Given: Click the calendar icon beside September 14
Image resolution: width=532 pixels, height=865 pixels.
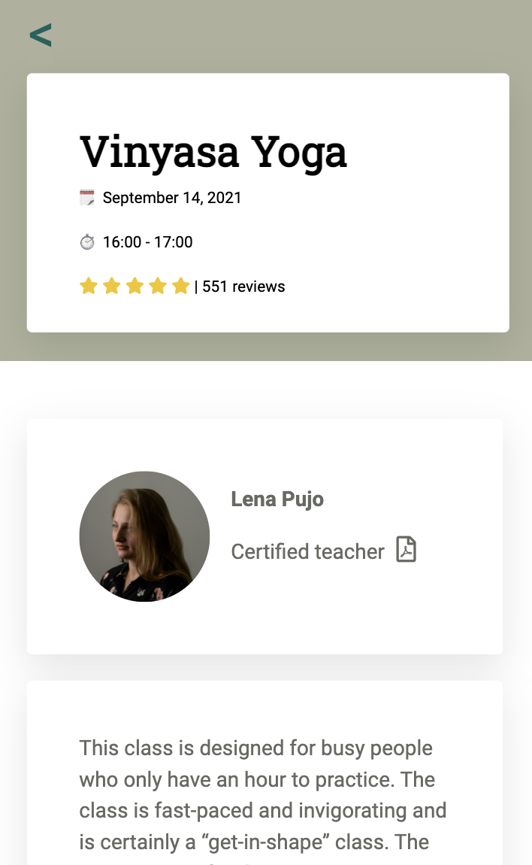Looking at the screenshot, I should [x=88, y=196].
